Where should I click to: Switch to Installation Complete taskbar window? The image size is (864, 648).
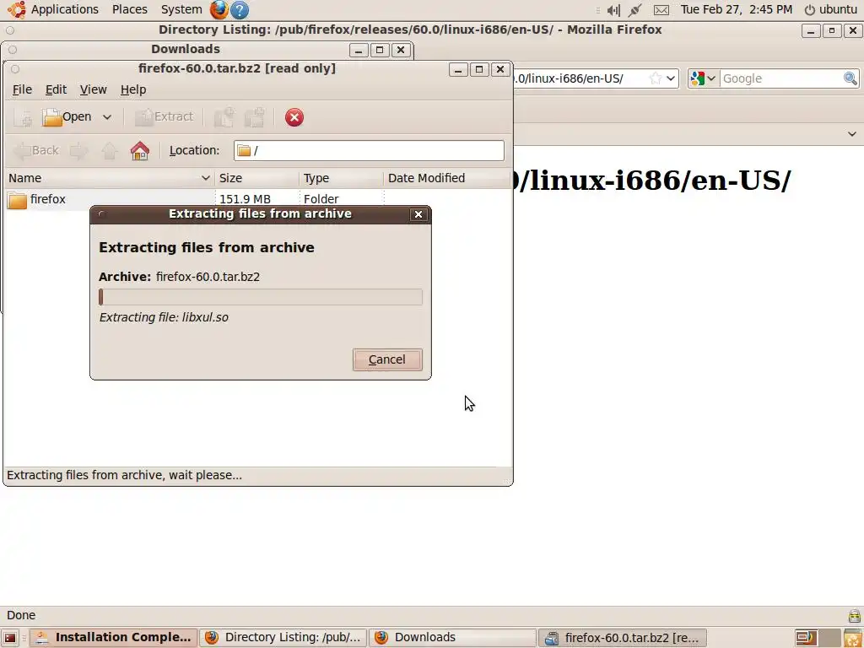pyautogui.click(x=114, y=638)
